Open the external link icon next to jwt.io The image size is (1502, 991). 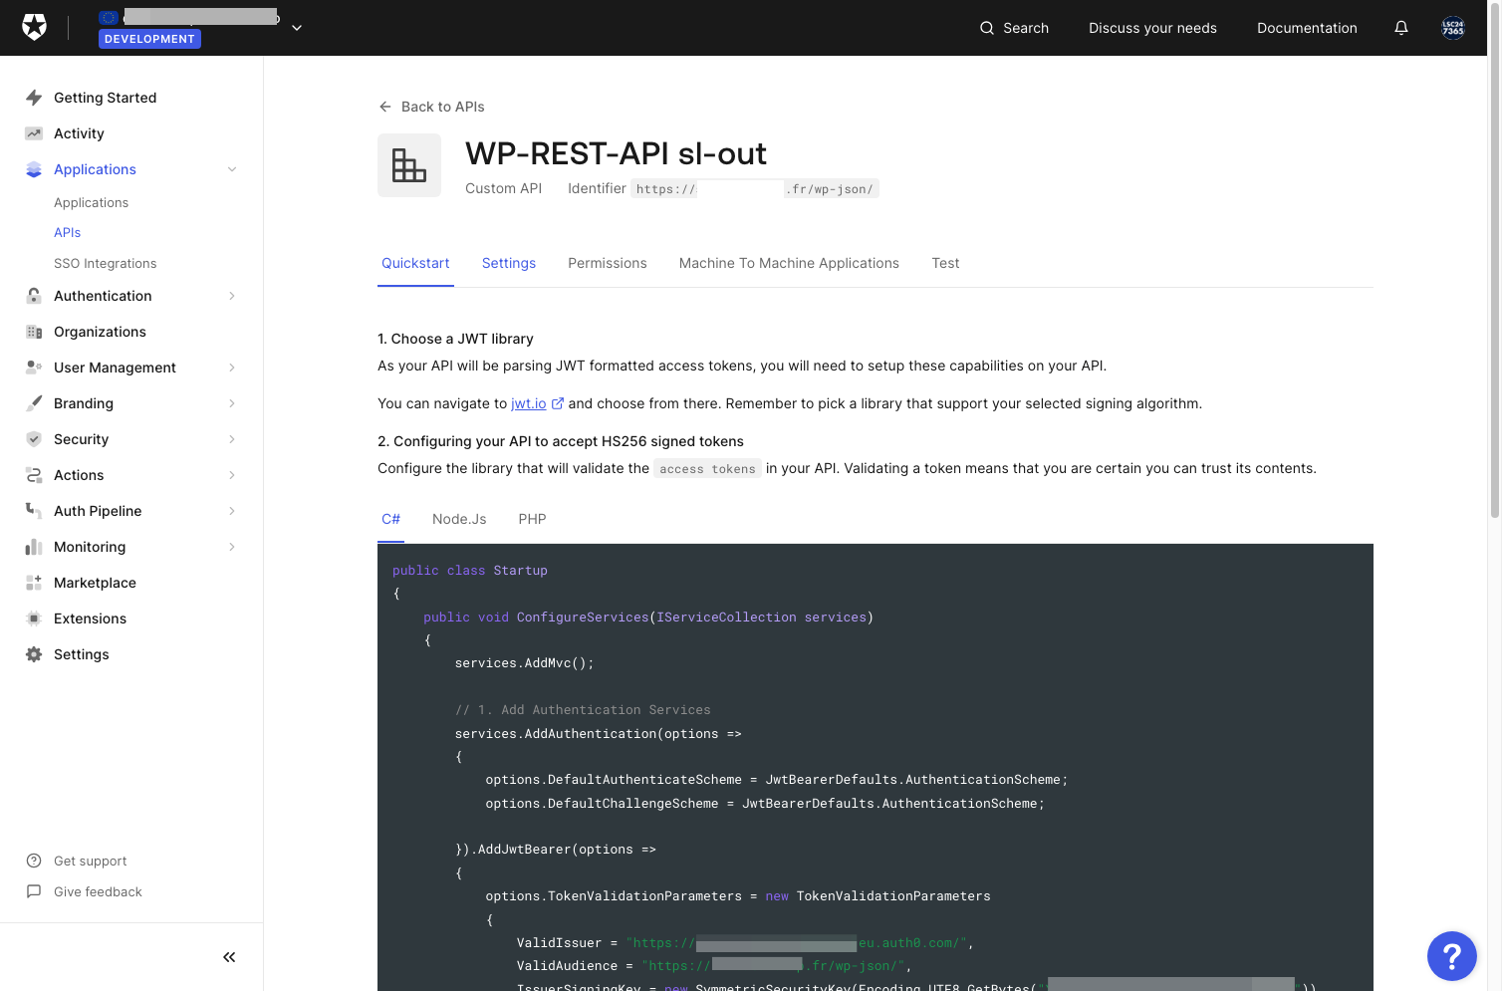[x=558, y=403]
